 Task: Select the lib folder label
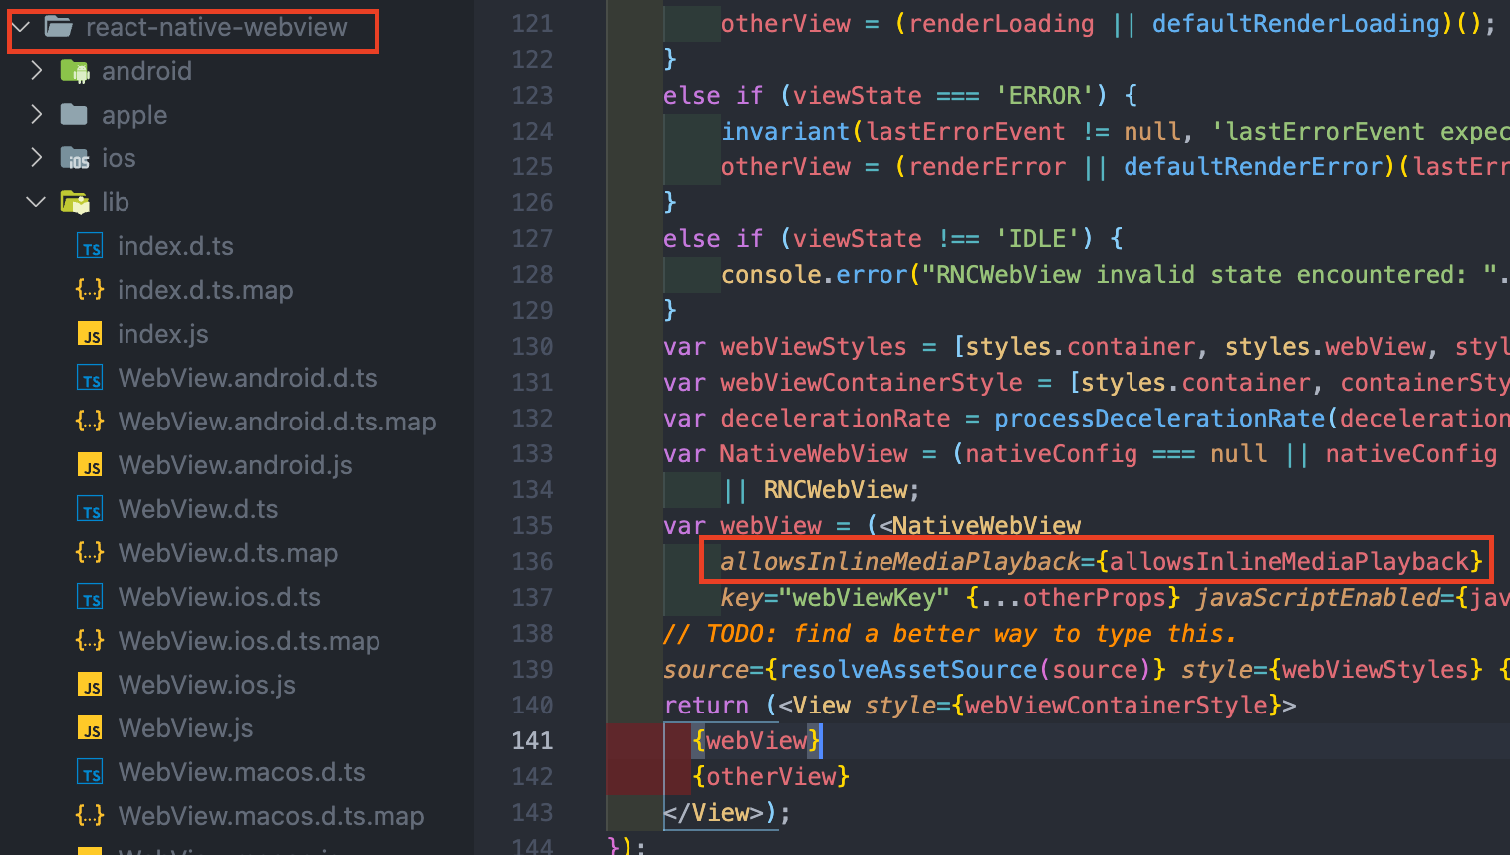pos(116,202)
